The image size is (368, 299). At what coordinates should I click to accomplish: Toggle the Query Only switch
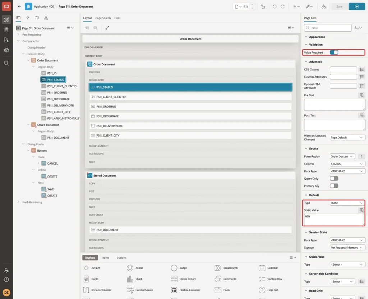tap(334, 178)
